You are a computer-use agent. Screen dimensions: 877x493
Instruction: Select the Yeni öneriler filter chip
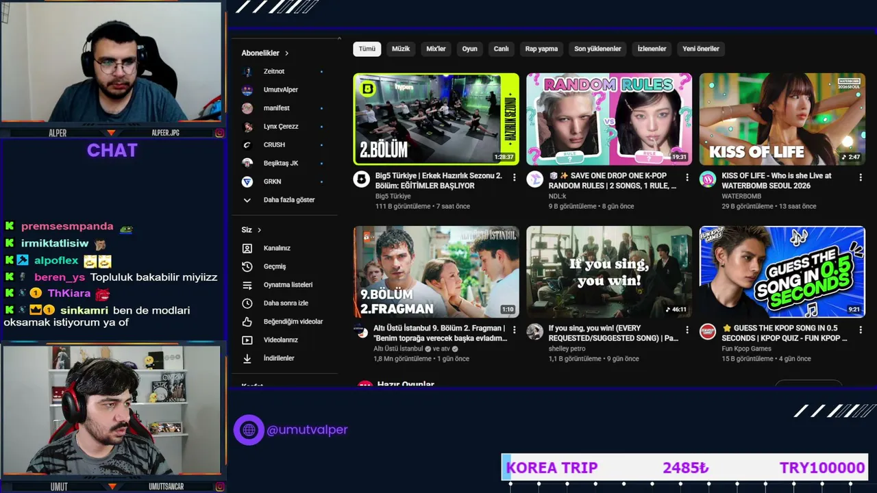click(x=701, y=49)
